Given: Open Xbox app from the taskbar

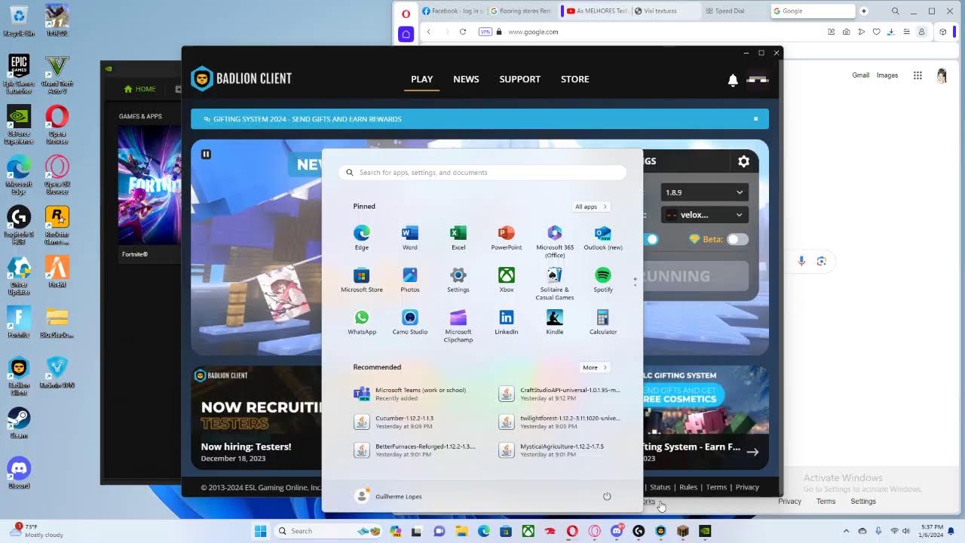Looking at the screenshot, I should [x=528, y=531].
